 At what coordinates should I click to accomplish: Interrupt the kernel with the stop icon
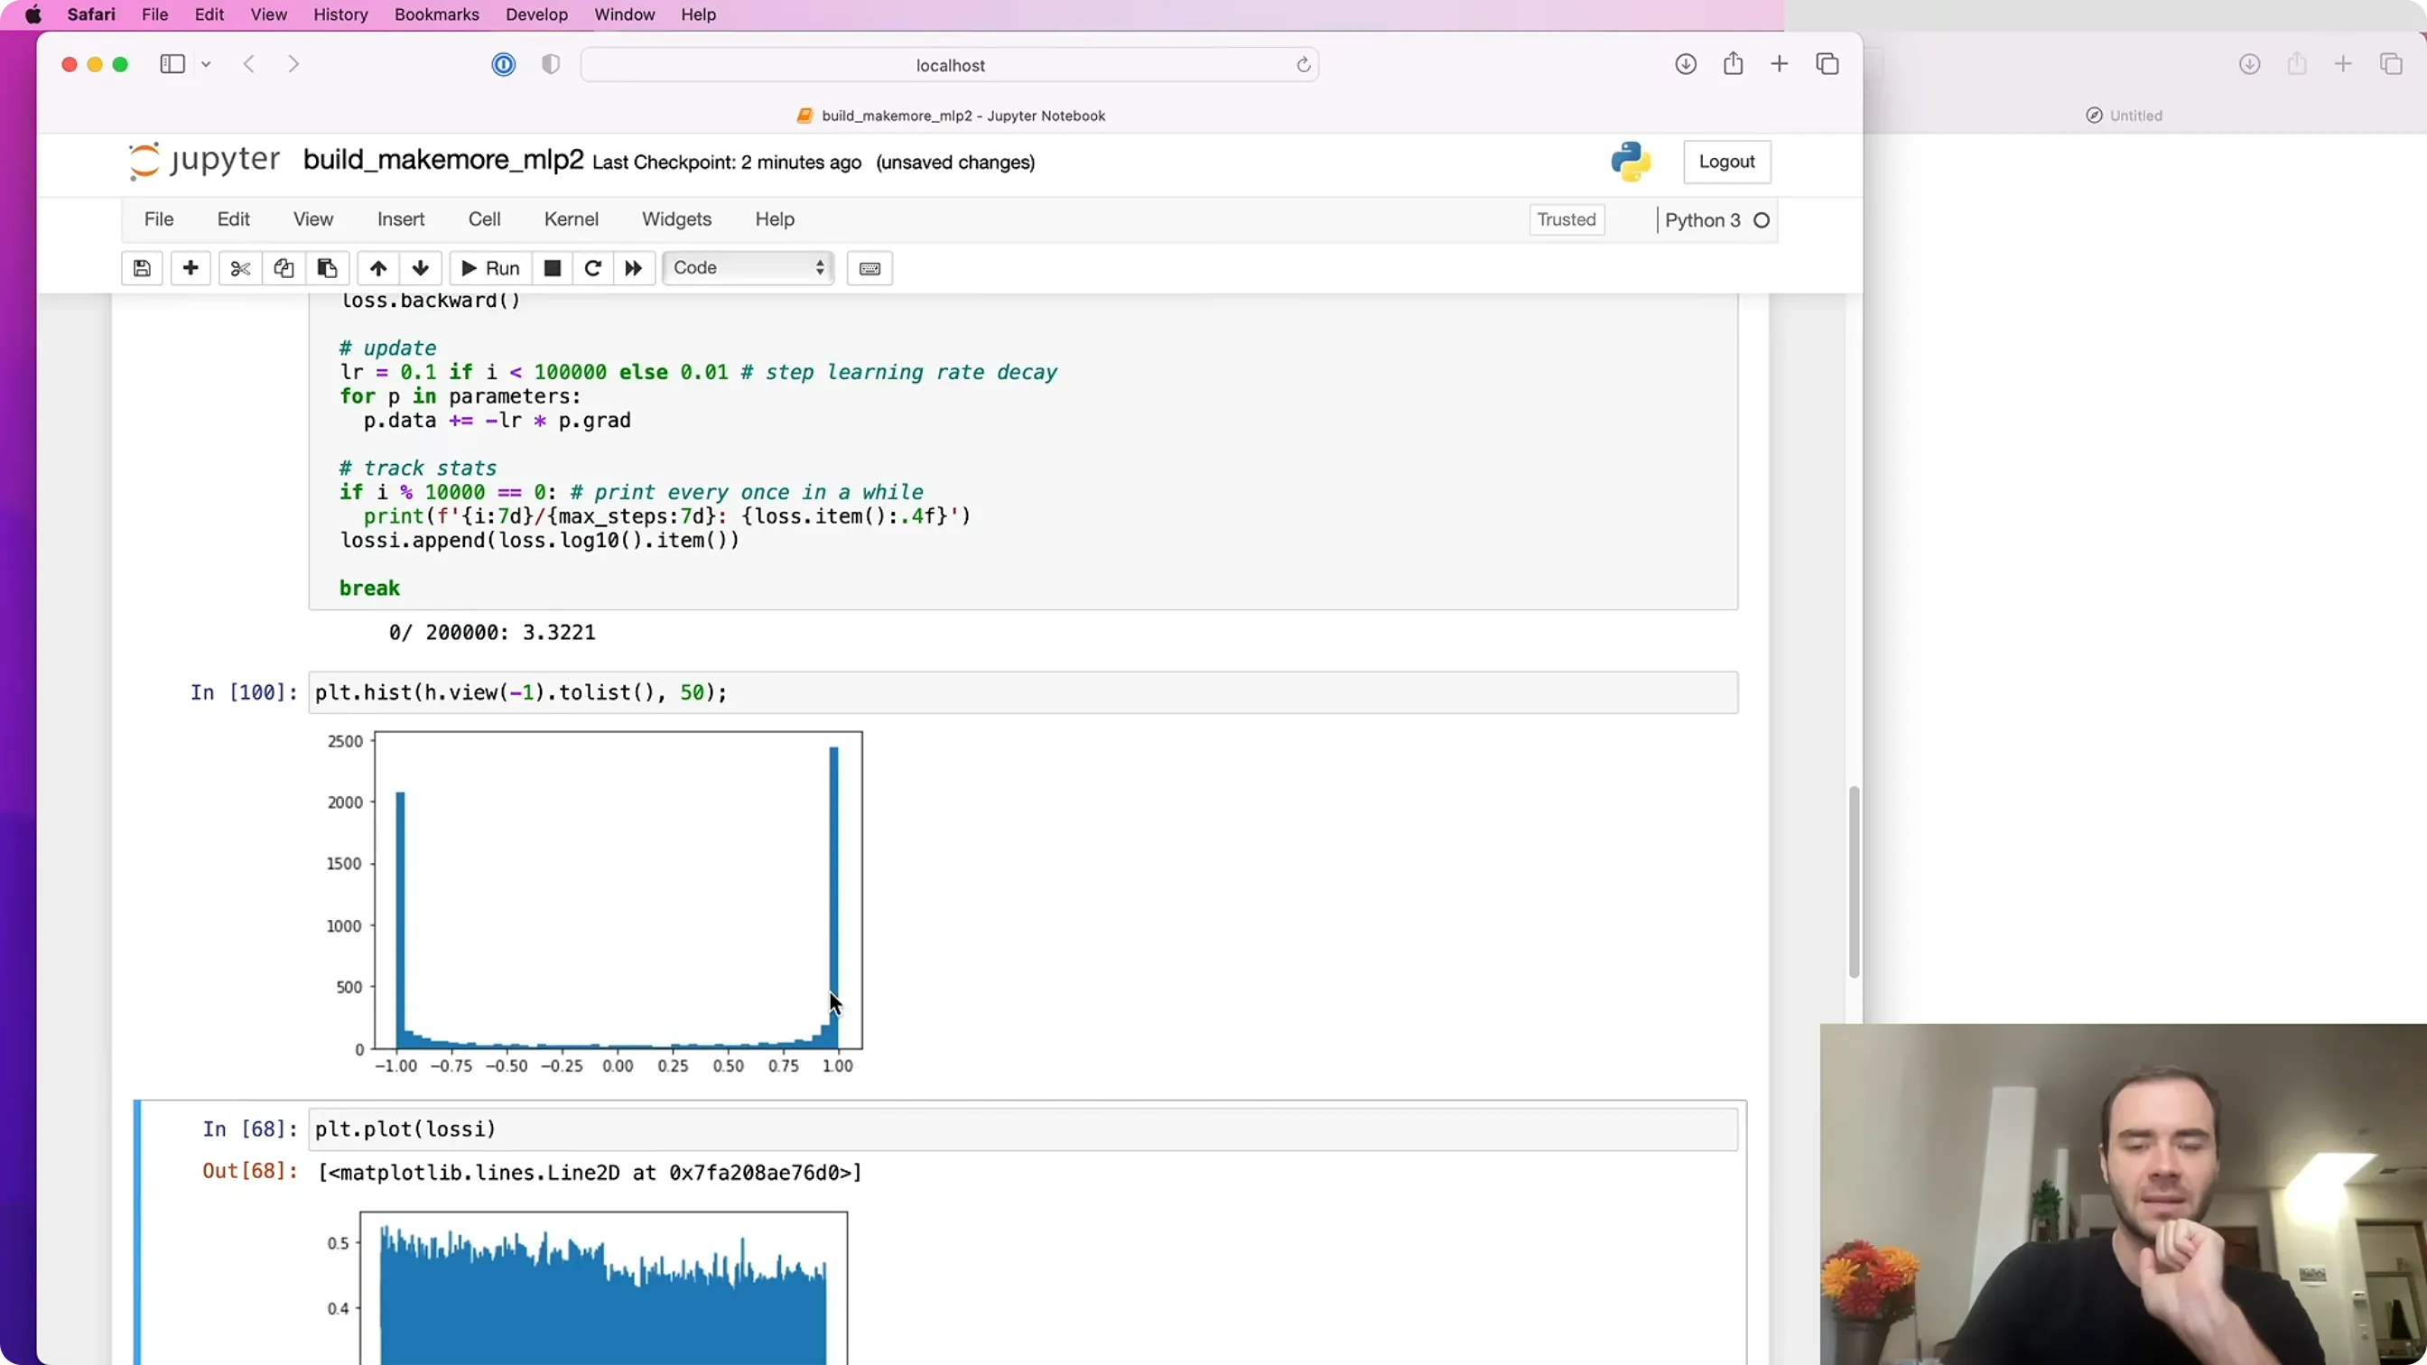(553, 268)
